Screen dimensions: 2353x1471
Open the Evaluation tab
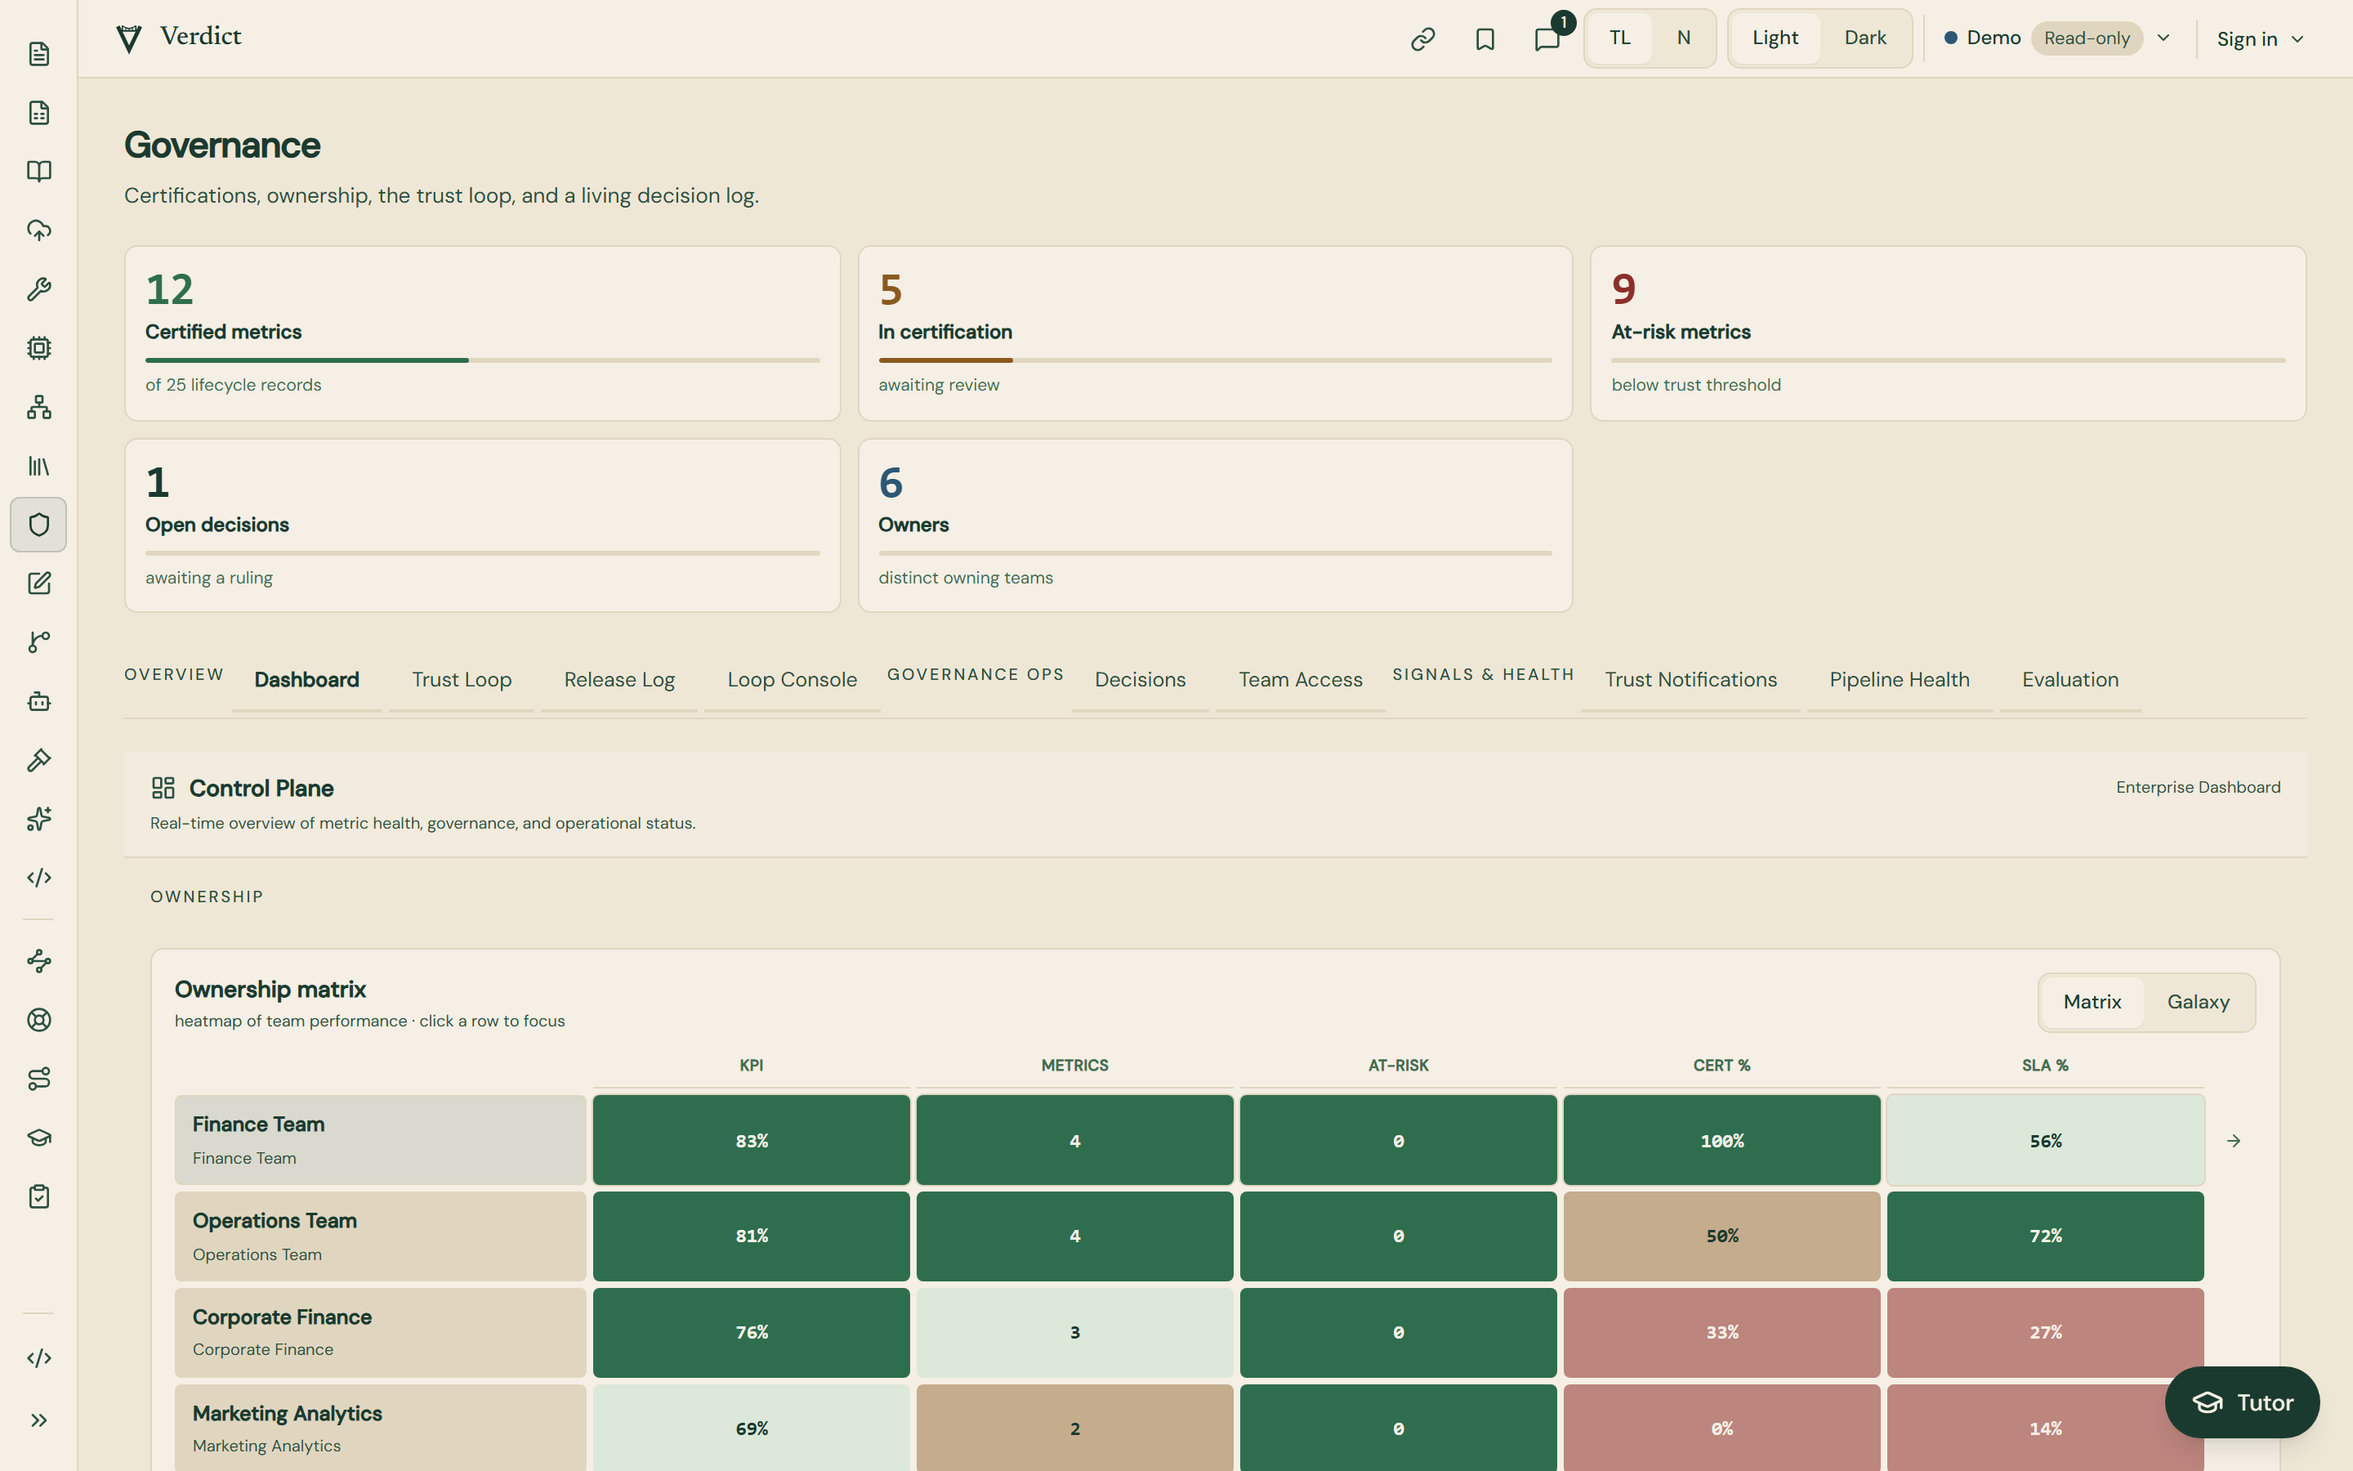pyautogui.click(x=2070, y=680)
